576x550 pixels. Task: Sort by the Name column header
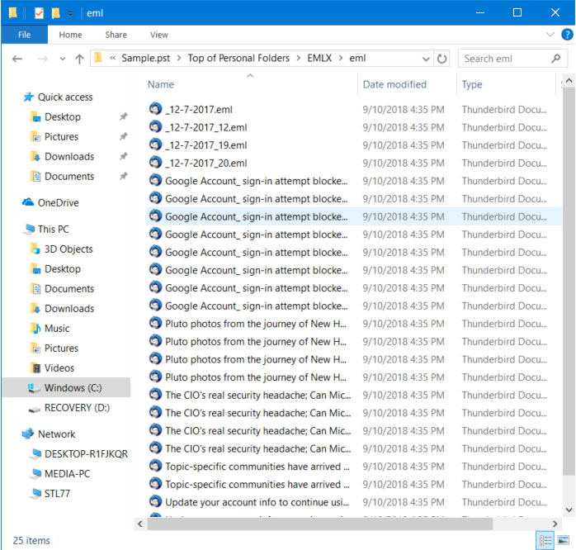point(161,84)
